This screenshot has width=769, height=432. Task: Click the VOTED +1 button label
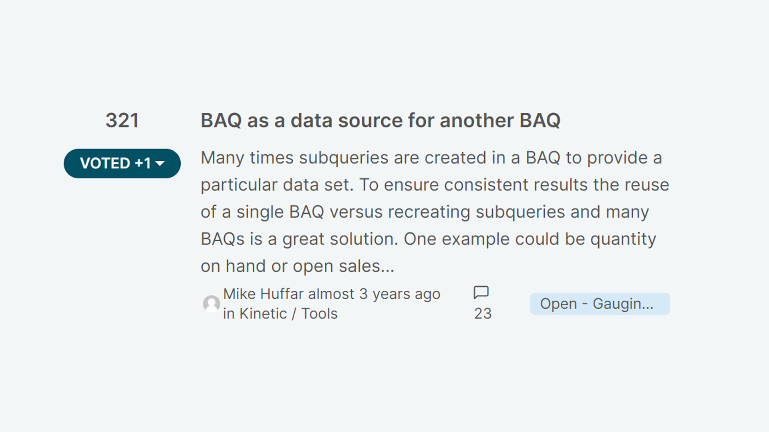[116, 163]
